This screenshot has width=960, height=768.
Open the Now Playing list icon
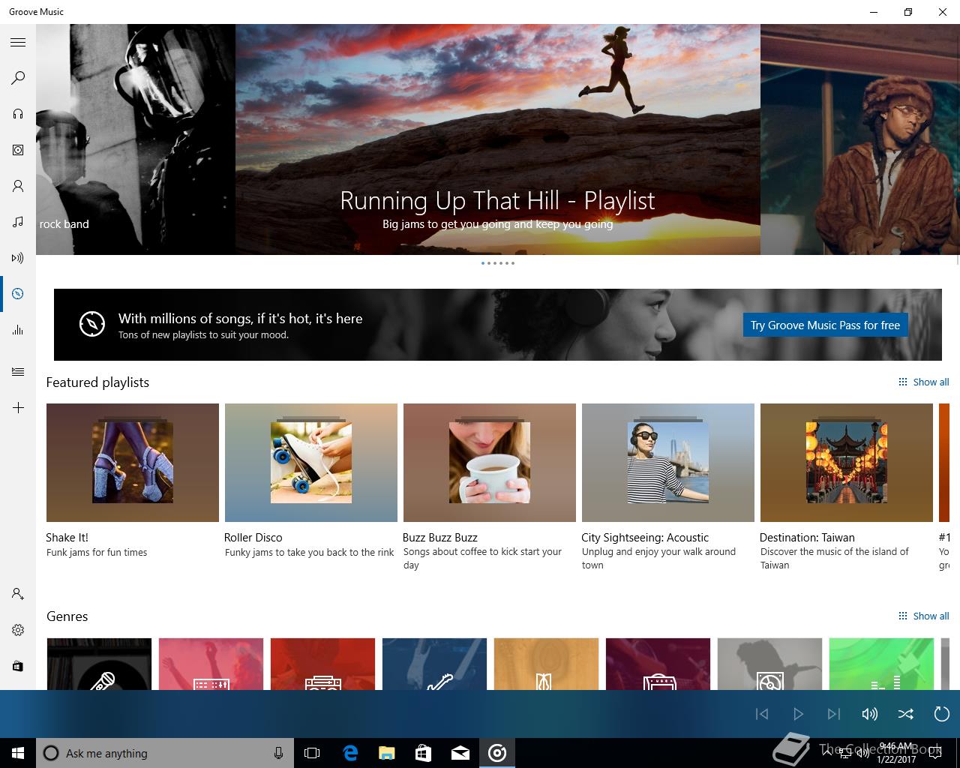(18, 372)
